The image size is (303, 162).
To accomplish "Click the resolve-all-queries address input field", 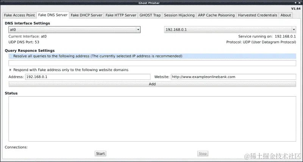I will [x=152, y=63].
